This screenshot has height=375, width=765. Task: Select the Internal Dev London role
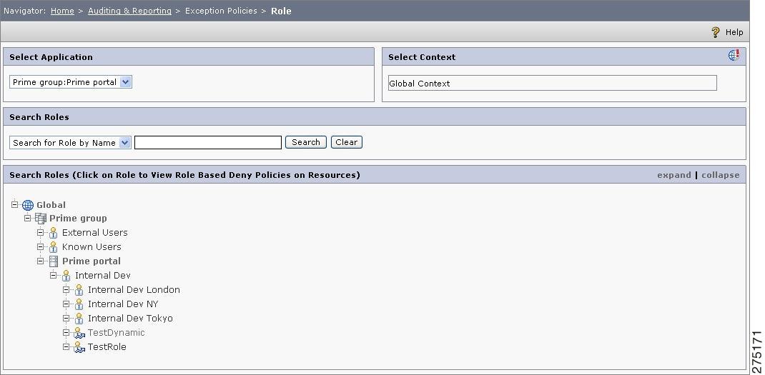click(x=134, y=290)
